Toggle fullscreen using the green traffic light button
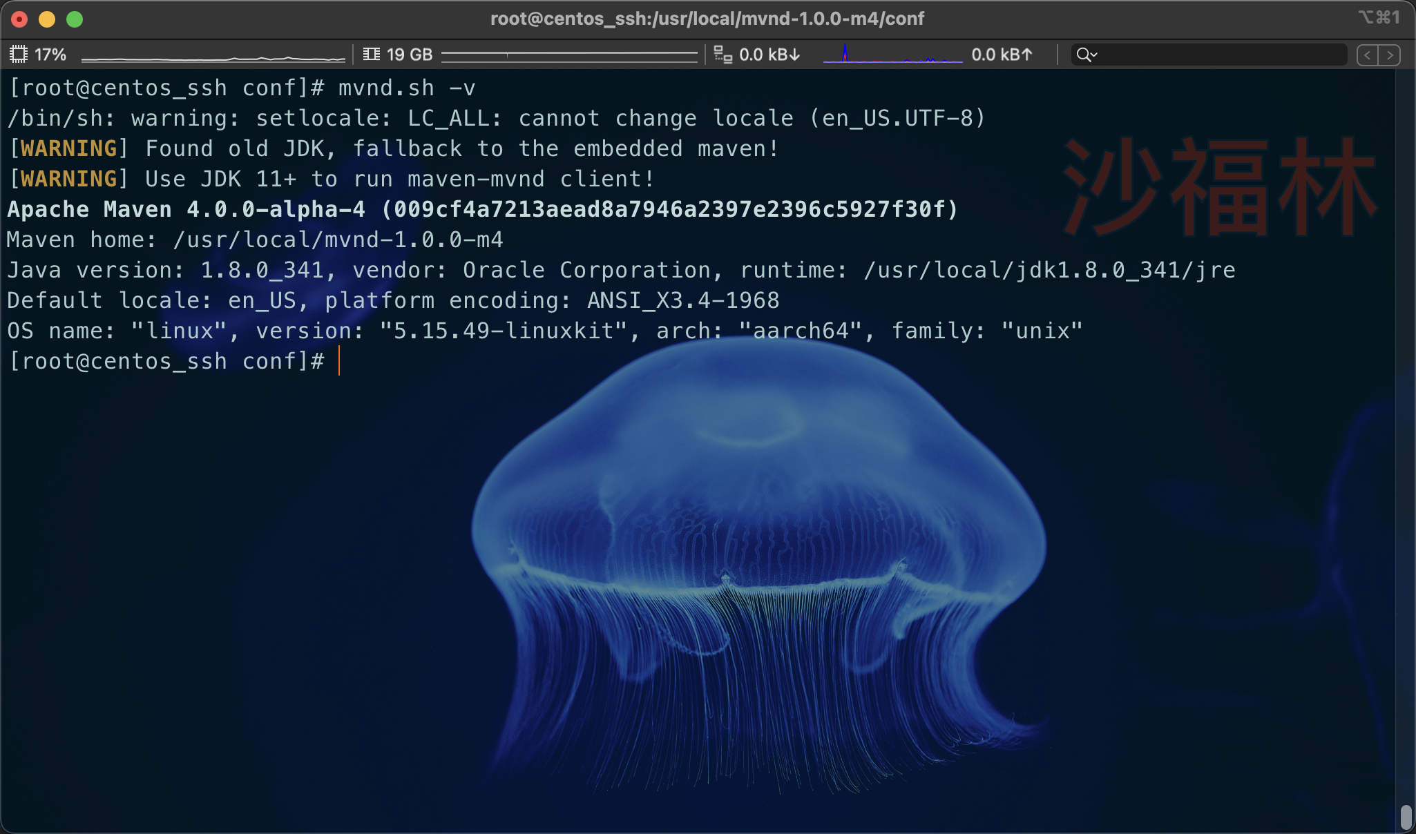1416x834 pixels. [x=75, y=19]
